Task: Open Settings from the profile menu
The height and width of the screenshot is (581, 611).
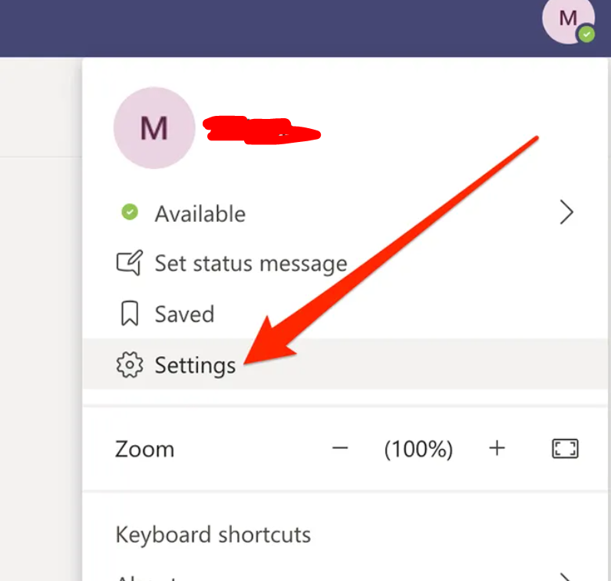Action: click(x=195, y=365)
